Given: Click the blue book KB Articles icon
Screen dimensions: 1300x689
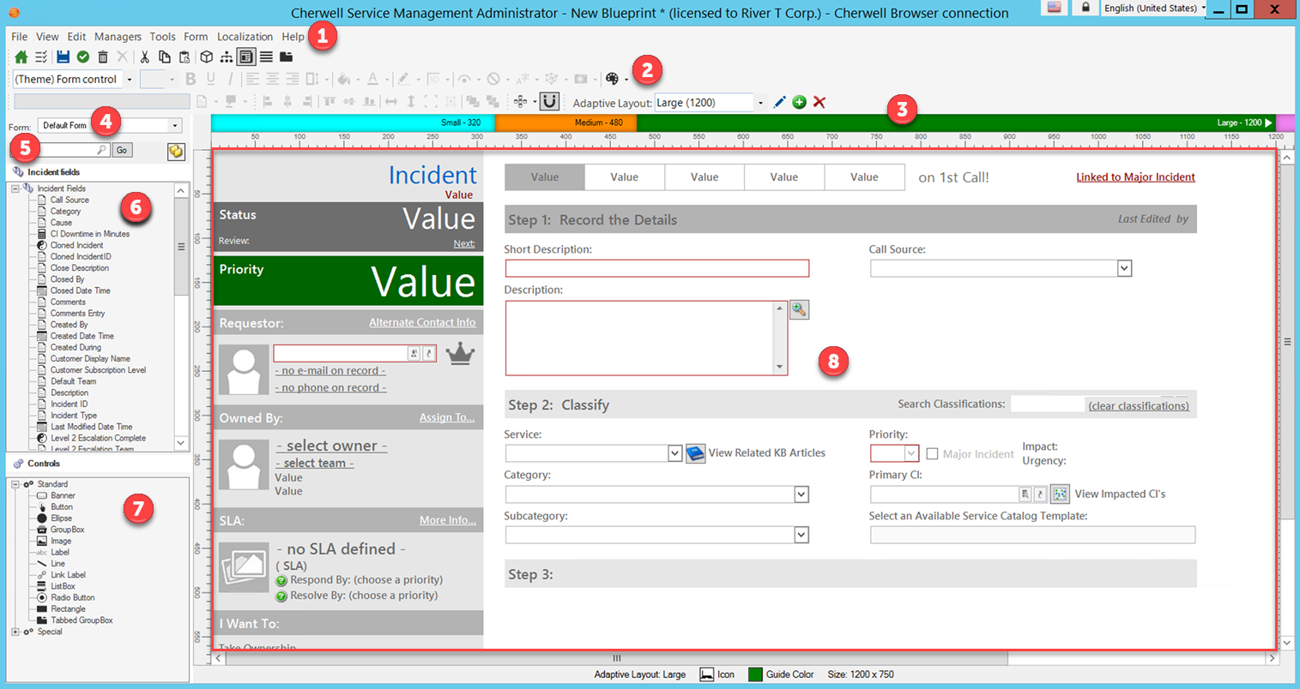Looking at the screenshot, I should pos(695,453).
